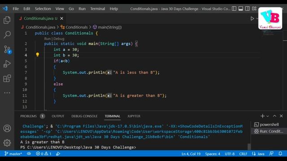Viewport: 287px width, 161px height.
Task: Open notifications bell in status bar
Action: point(280,154)
